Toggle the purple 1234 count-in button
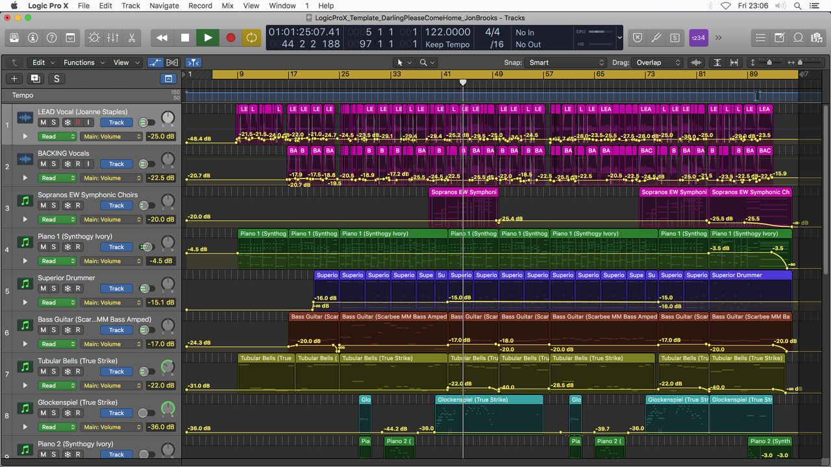This screenshot has height=467, width=831. coord(699,38)
